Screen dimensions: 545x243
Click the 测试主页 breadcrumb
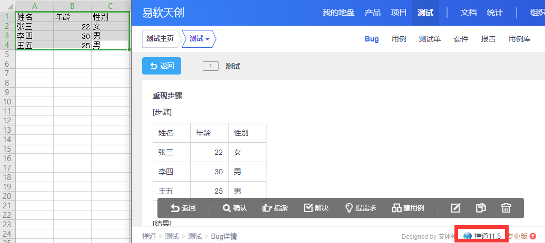[x=160, y=39]
